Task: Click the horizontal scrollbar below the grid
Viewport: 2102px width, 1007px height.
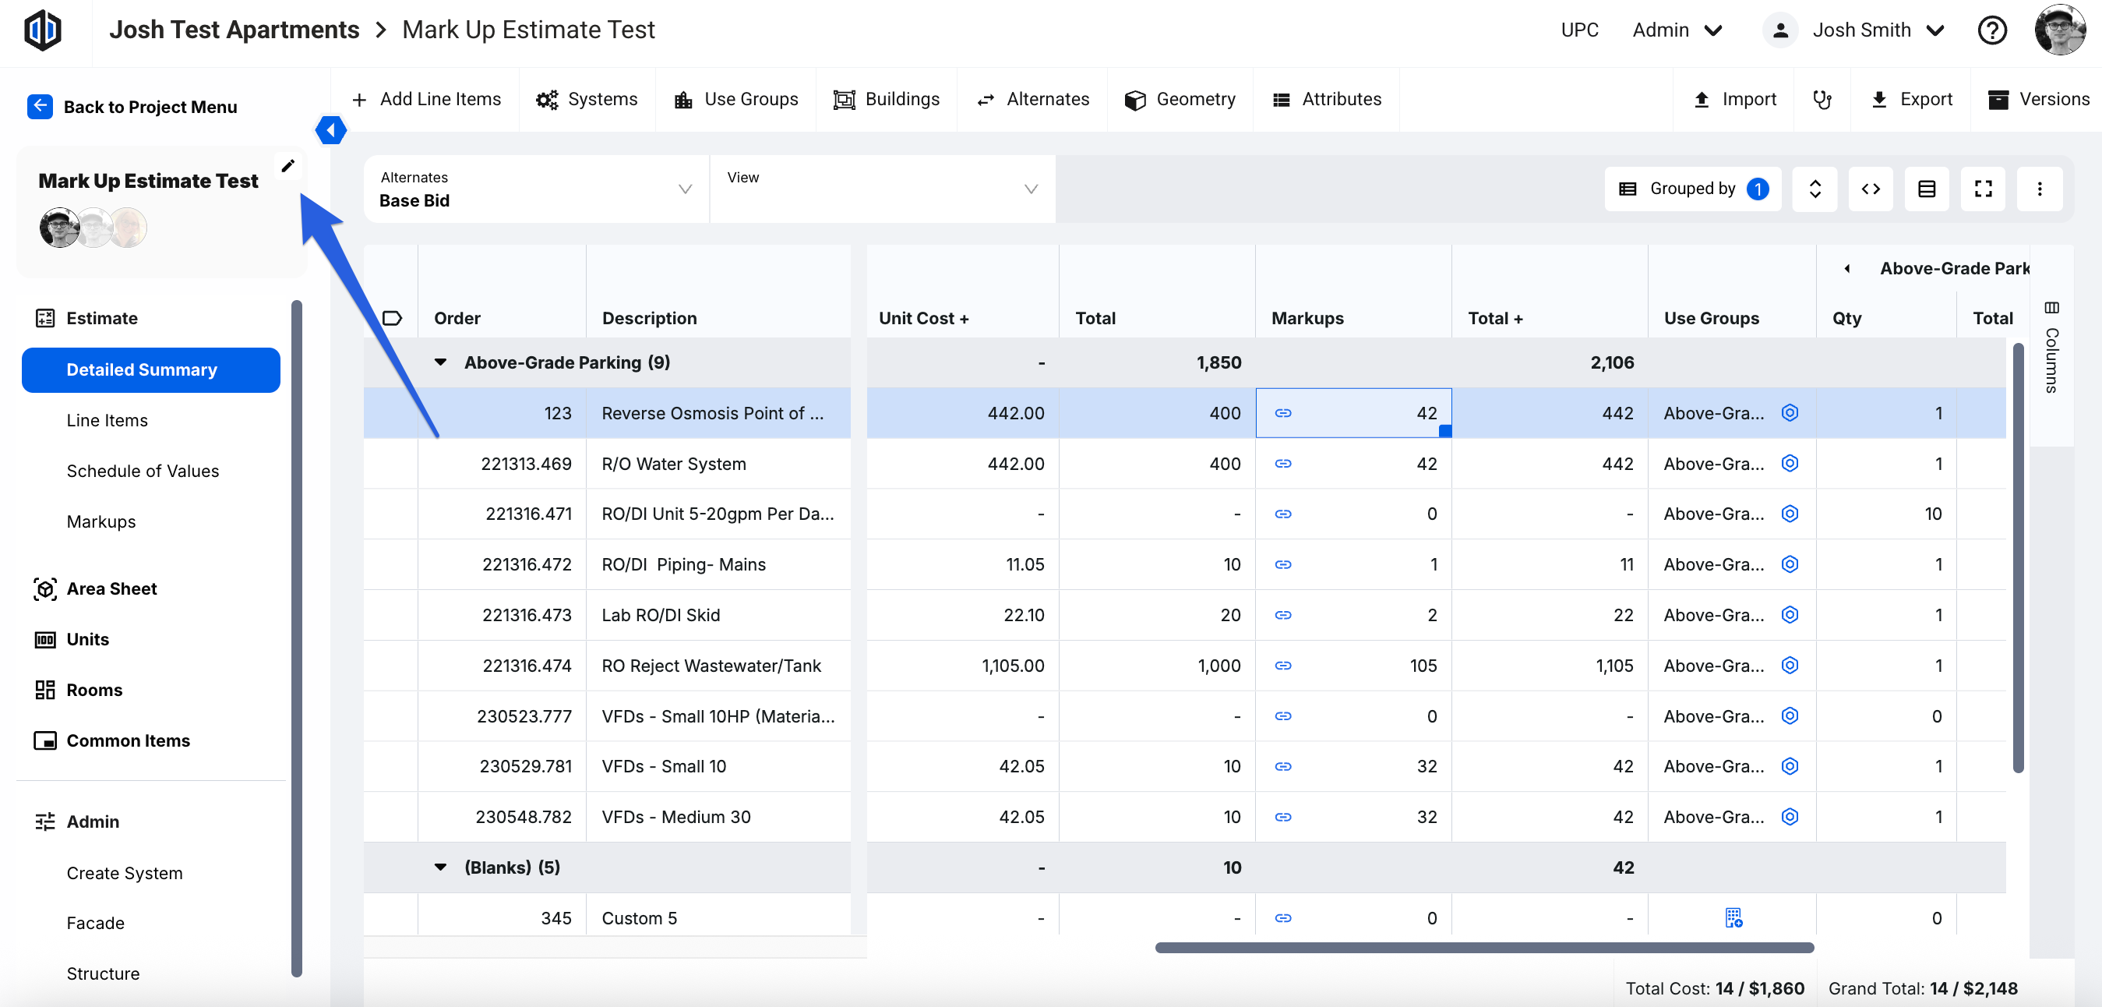Action: tap(1483, 948)
